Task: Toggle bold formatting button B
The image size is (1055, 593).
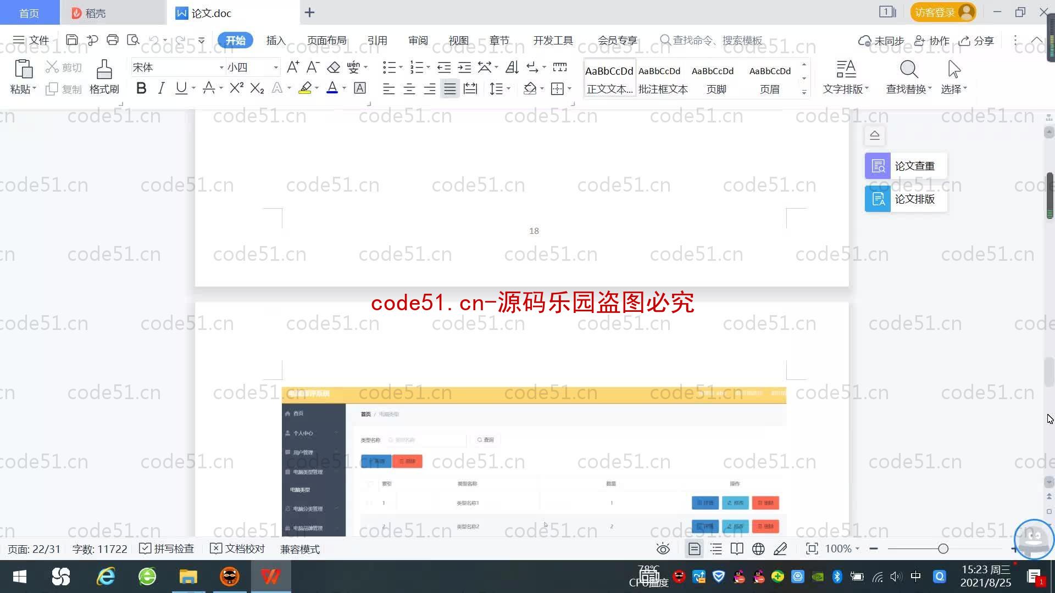Action: pyautogui.click(x=141, y=88)
